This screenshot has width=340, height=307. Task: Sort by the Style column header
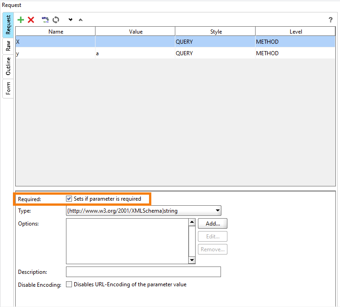[x=215, y=32]
